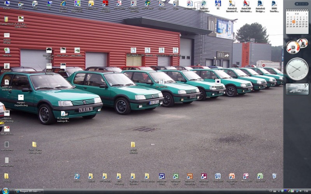Open the Outlook 2007 desktop shortcut
This screenshot has height=194, width=311.
pyautogui.click(x=91, y=4)
